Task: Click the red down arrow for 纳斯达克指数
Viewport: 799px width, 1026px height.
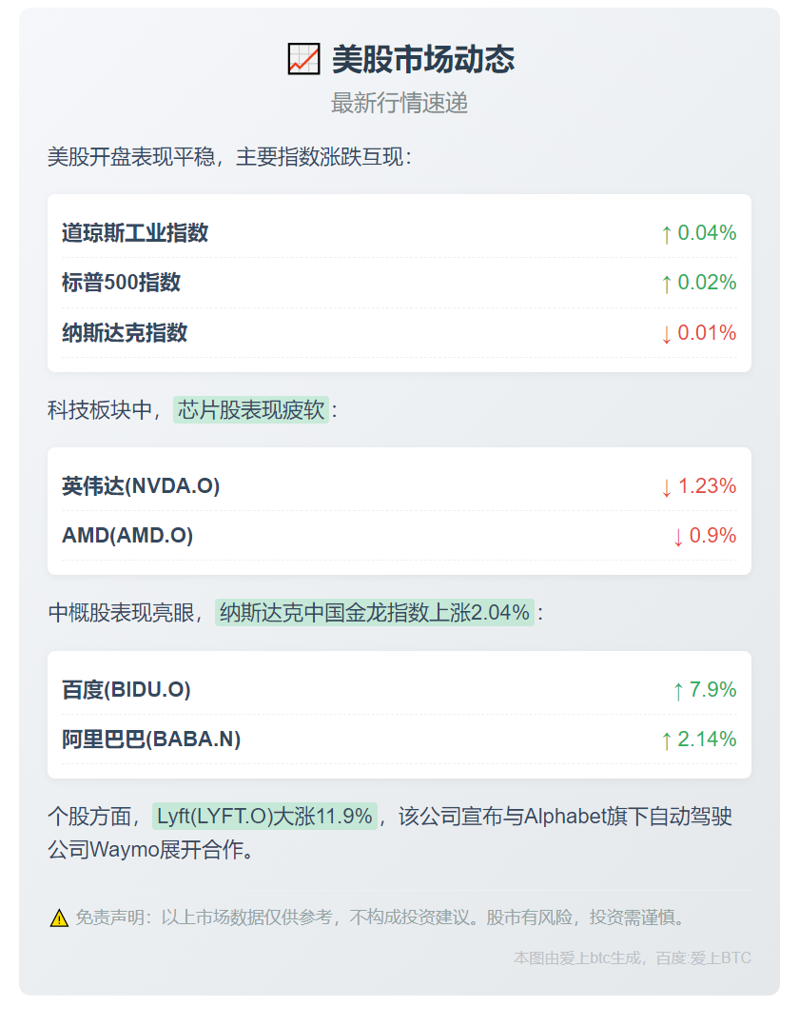Action: (666, 334)
